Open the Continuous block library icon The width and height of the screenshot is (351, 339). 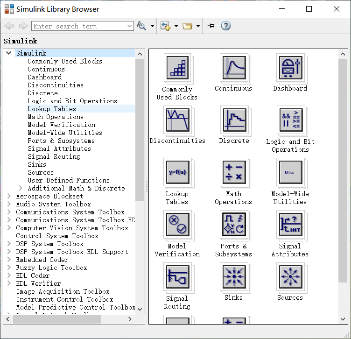tap(233, 68)
